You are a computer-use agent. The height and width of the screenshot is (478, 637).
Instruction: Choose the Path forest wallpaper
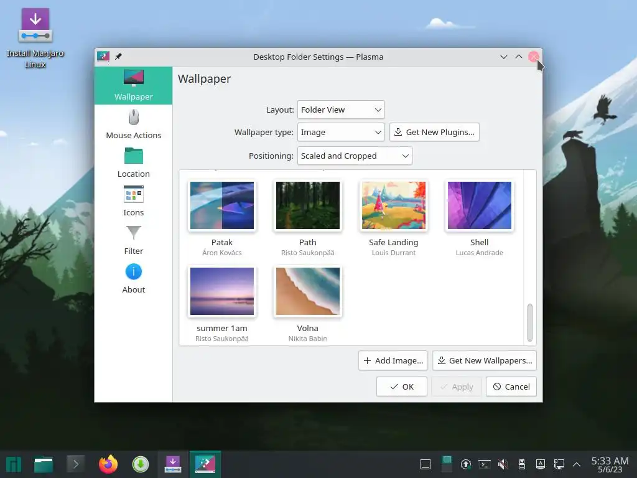pyautogui.click(x=307, y=205)
